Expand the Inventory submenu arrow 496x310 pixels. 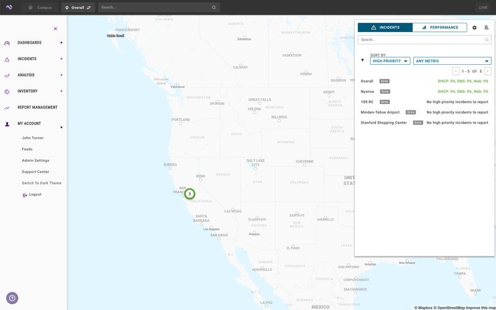click(61, 91)
